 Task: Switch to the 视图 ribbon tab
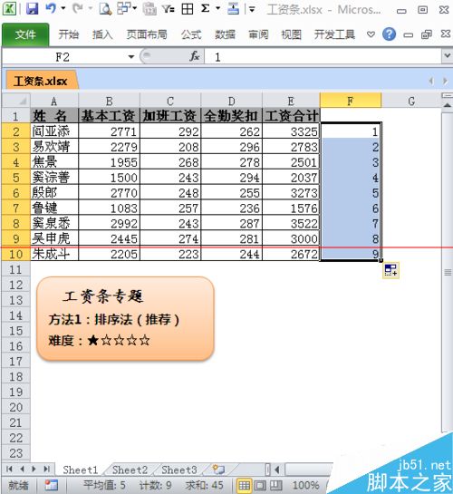point(291,34)
